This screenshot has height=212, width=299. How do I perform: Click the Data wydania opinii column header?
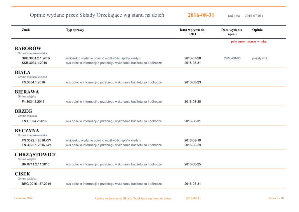coord(232,32)
